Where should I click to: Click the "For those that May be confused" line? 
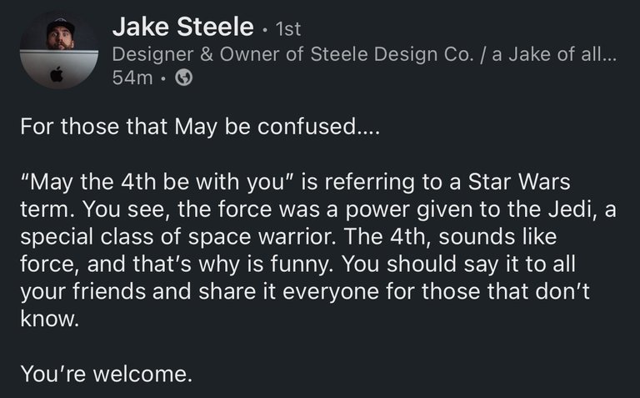(200, 126)
